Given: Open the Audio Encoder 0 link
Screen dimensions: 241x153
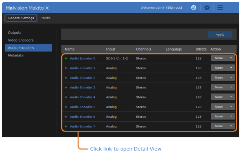Looking at the screenshot, I should [82, 58].
